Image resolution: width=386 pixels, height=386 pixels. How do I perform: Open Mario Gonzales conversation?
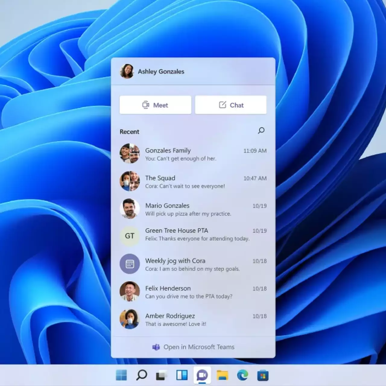pos(193,209)
